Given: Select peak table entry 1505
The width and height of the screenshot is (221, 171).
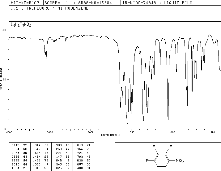Looking at the screenshot, I should coord(37,153).
